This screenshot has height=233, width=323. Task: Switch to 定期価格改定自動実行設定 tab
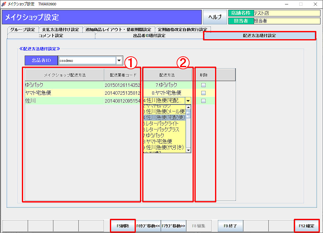tap(182, 30)
